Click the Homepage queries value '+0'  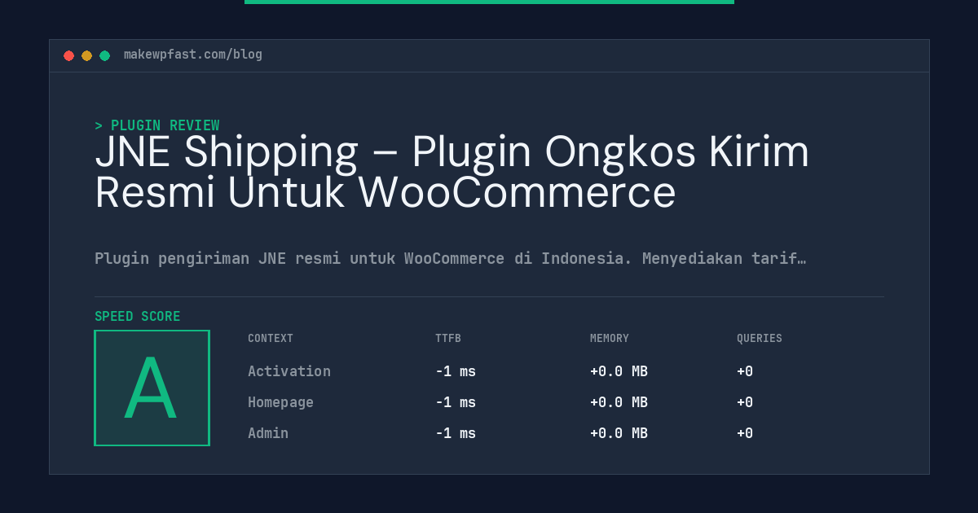(x=745, y=402)
